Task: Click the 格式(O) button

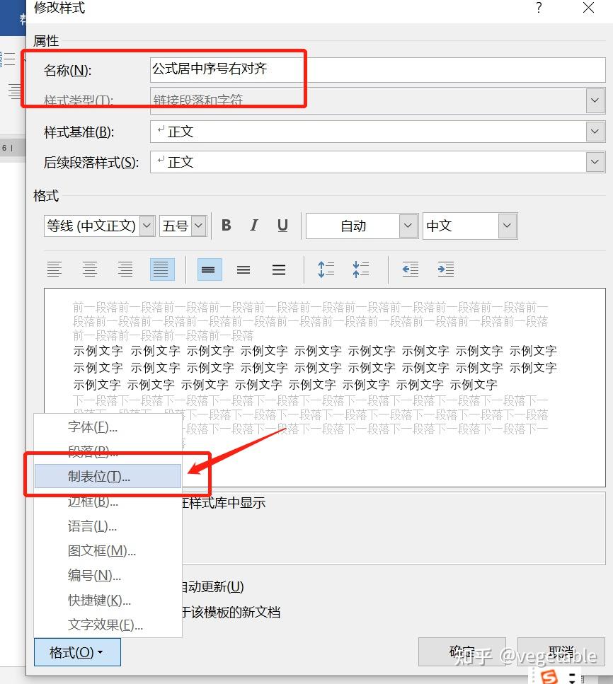Action: point(77,652)
